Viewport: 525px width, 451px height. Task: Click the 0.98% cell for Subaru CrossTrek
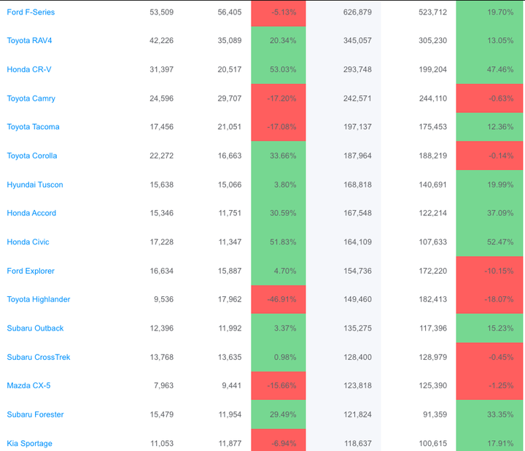pyautogui.click(x=279, y=357)
